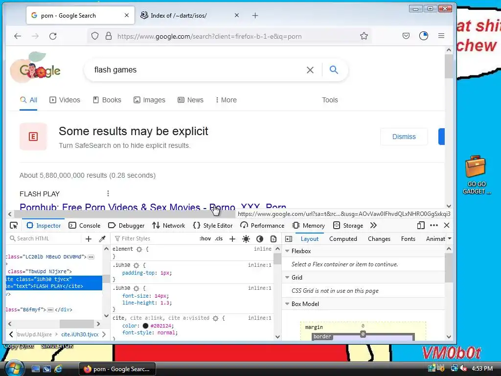The height and width of the screenshot is (376, 501).
Task: Open the Memory tab
Action: click(309, 225)
